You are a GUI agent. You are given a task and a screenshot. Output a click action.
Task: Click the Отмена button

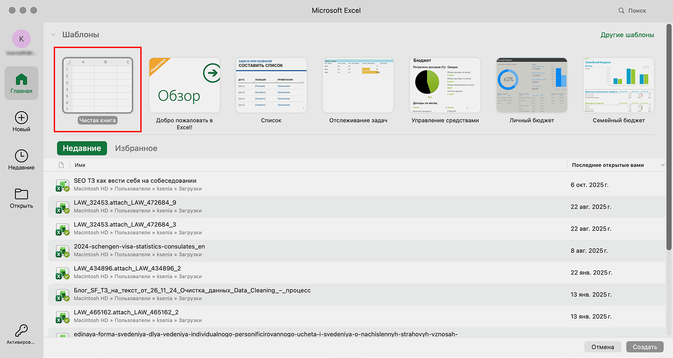603,347
